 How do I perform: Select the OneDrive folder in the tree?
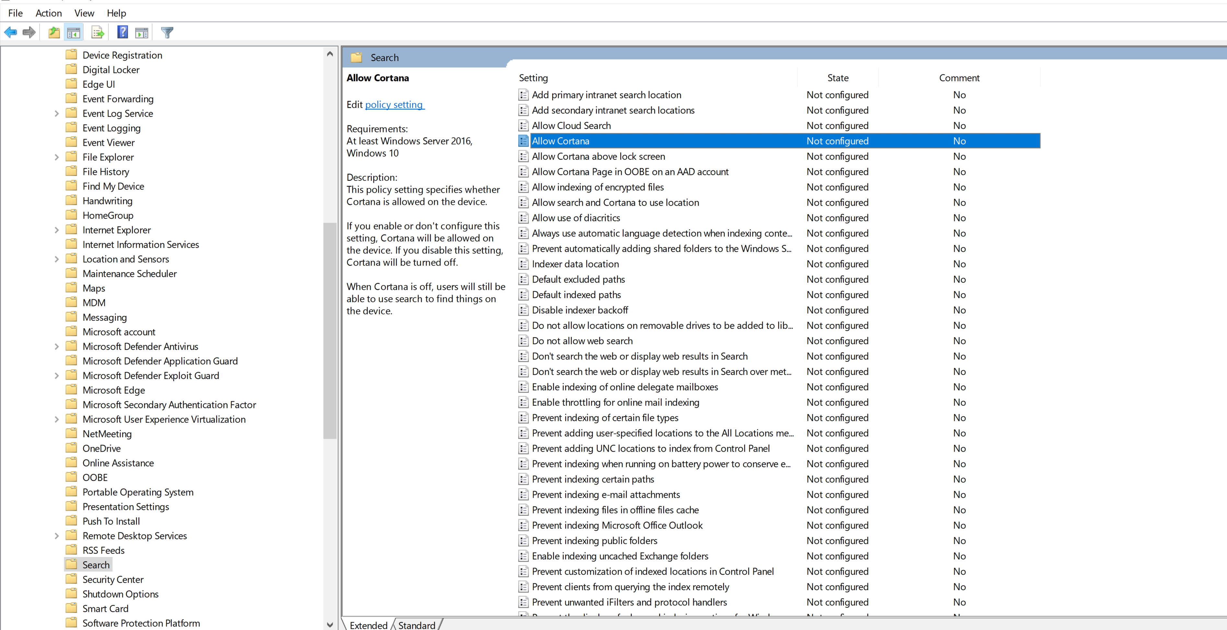[101, 448]
